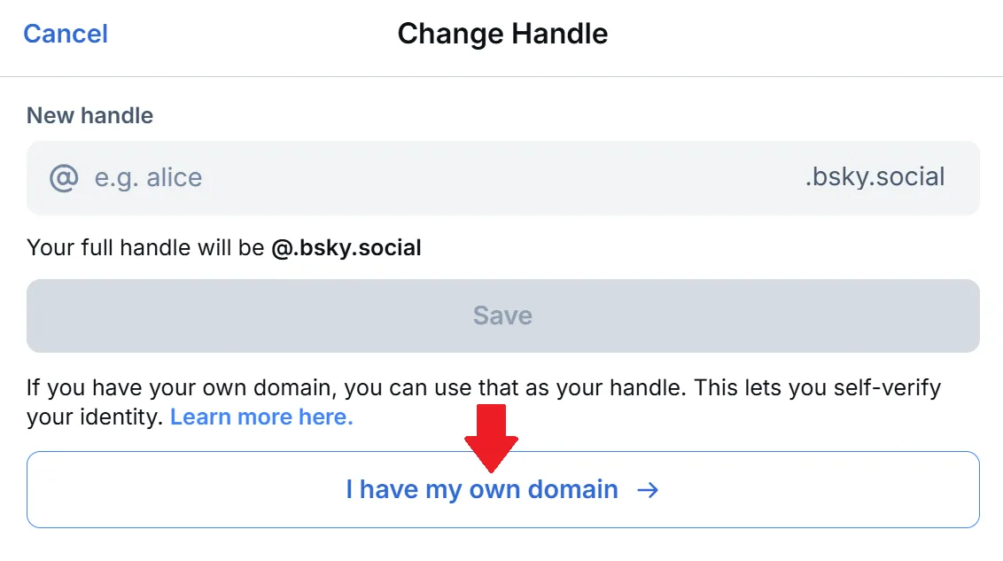Click 'Your full handle will be @.bsky.social' text

point(223,247)
